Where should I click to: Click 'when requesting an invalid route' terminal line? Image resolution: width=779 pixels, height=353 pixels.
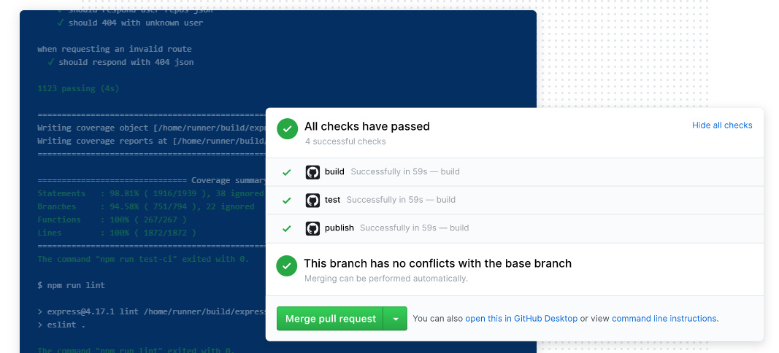[x=115, y=49]
